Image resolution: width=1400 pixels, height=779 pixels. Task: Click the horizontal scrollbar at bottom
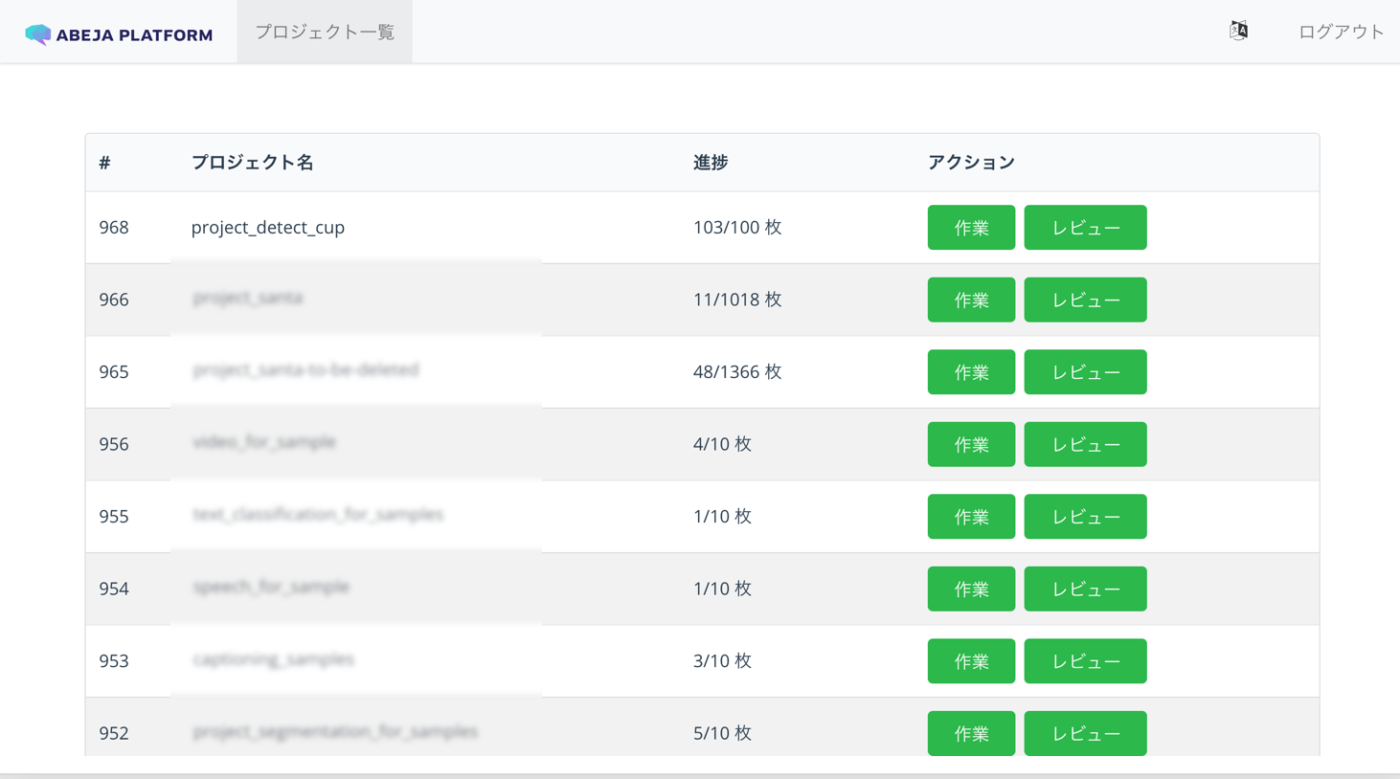coord(700,773)
